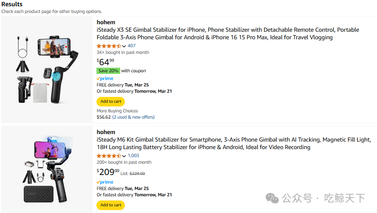This screenshot has height=213, width=377.
Task: Click the Prime logo under the $64.99 price
Action: 105,79
